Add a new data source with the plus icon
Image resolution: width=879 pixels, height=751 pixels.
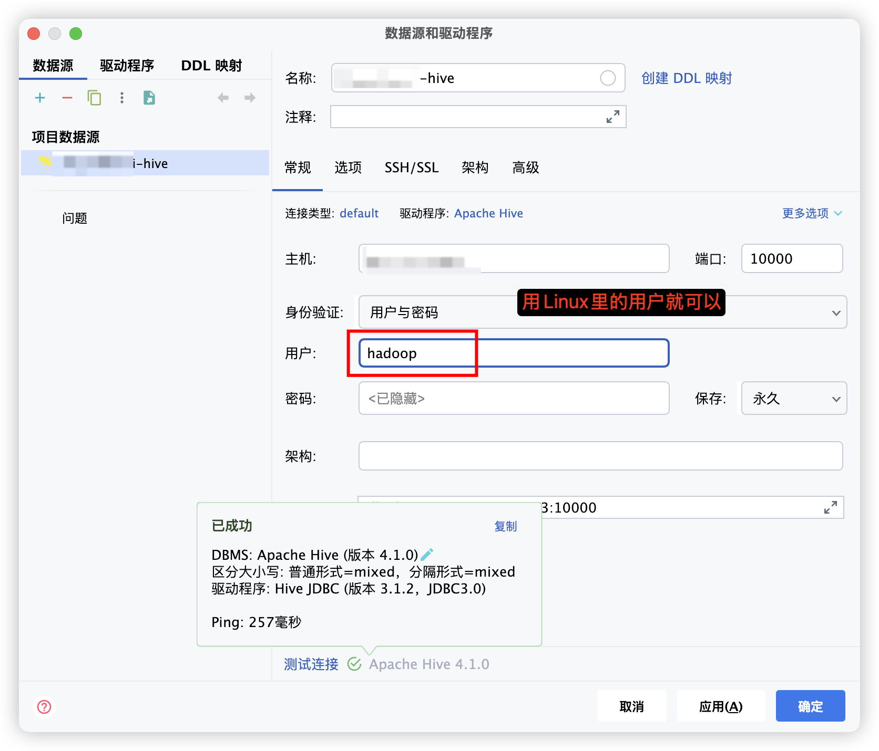[40, 98]
